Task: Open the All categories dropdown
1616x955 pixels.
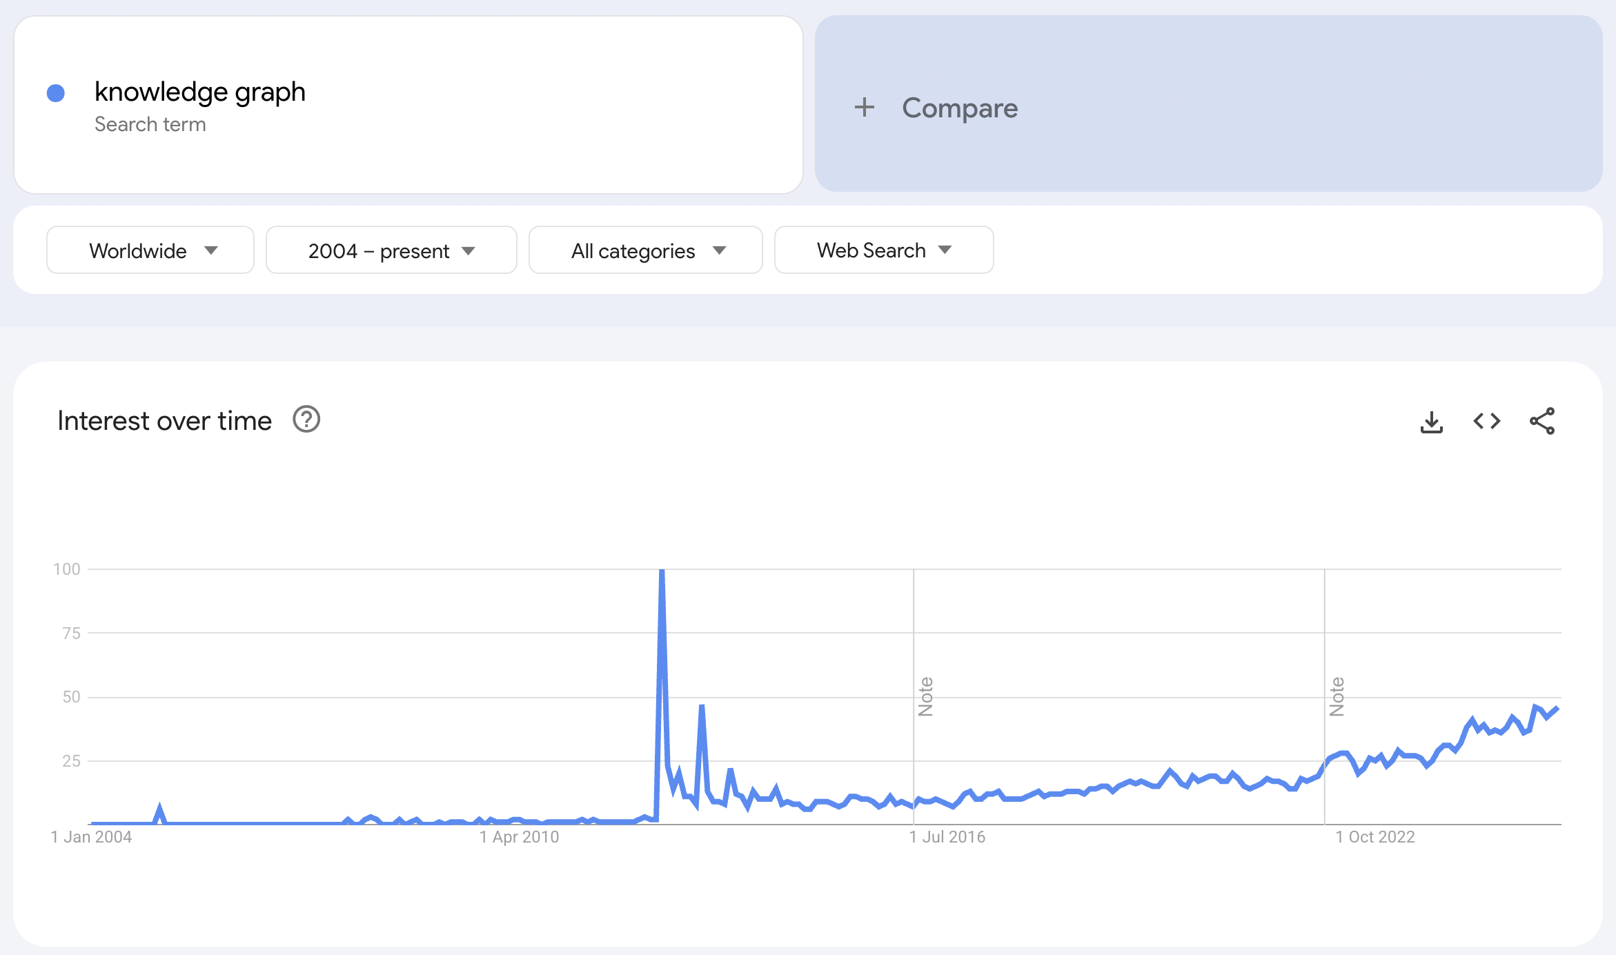Action: (646, 250)
